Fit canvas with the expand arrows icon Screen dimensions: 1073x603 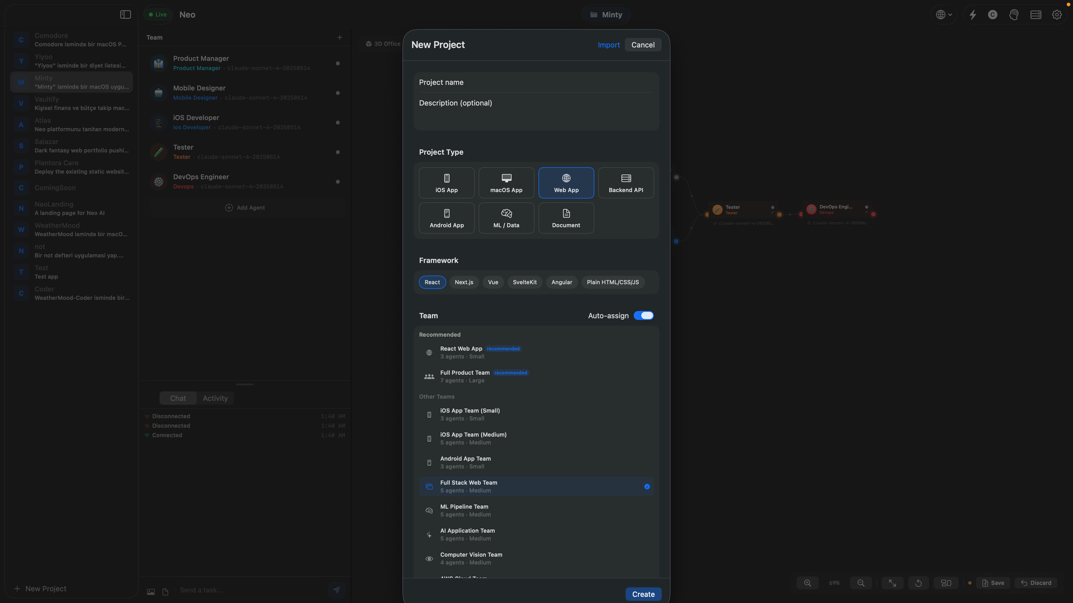(892, 583)
